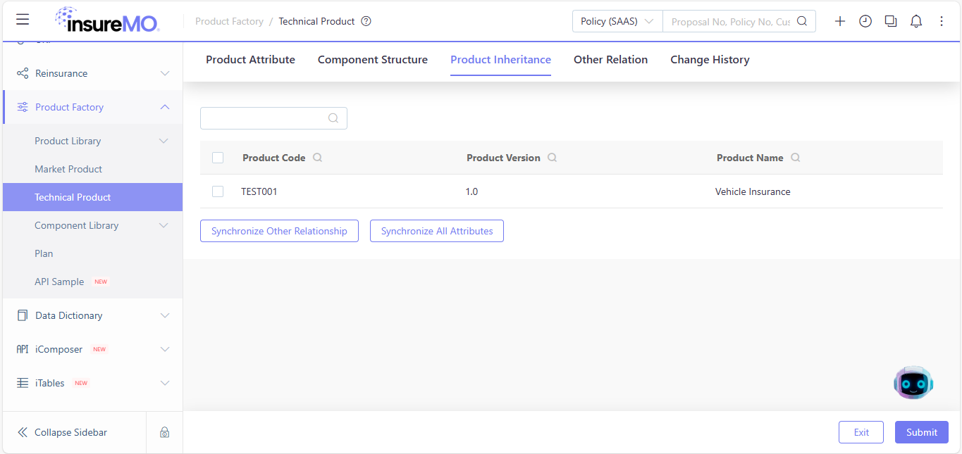Viewport: 962px width, 454px height.
Task: Open the chatbot robot assistant
Action: point(913,383)
